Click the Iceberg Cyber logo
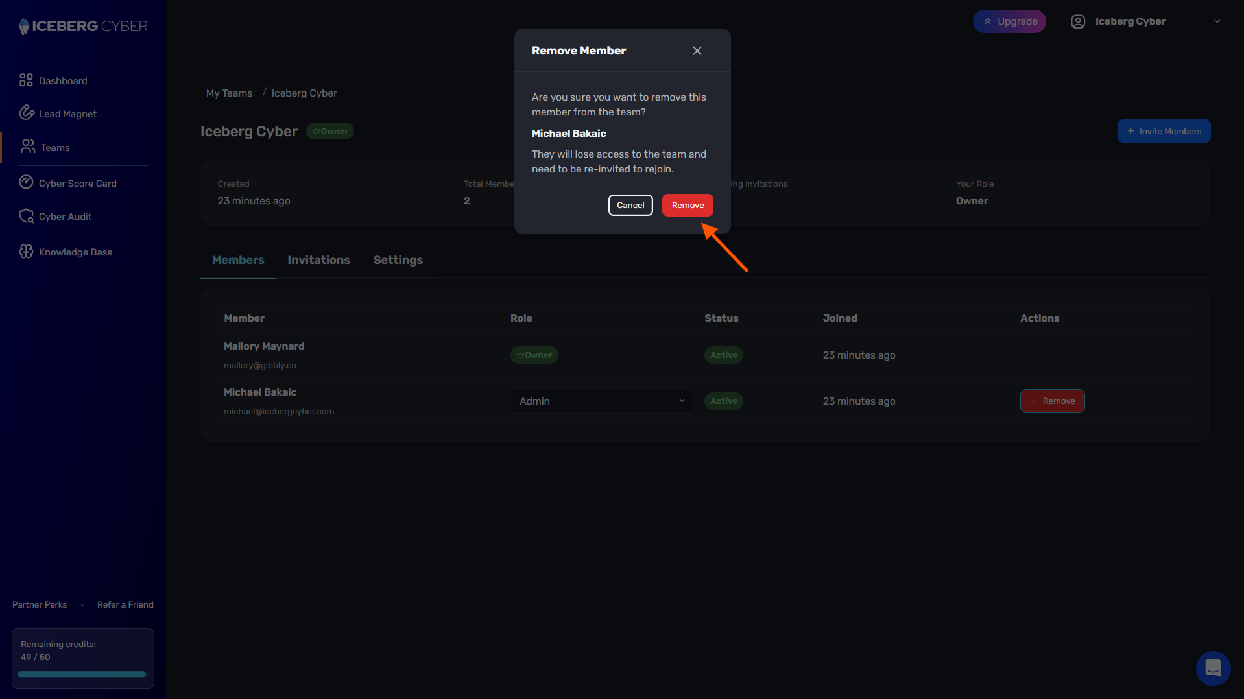 tap(83, 26)
